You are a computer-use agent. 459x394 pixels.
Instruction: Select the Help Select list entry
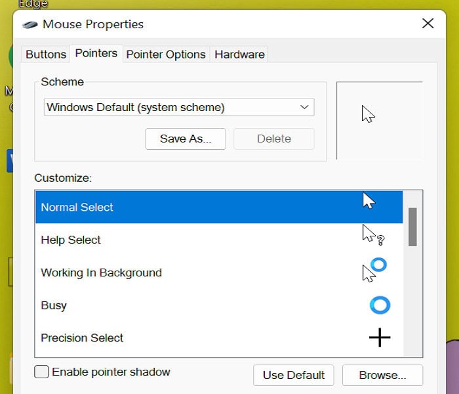pyautogui.click(x=71, y=240)
